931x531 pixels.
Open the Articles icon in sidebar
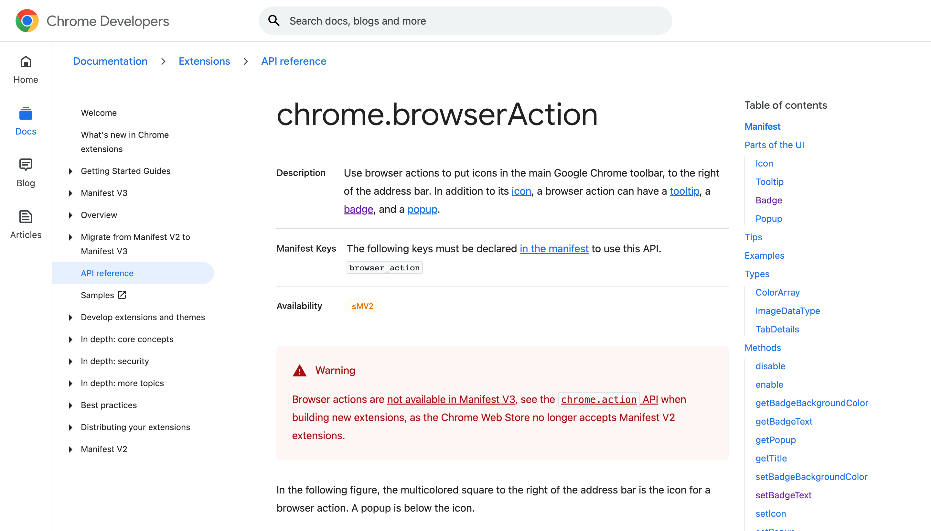coord(26,217)
